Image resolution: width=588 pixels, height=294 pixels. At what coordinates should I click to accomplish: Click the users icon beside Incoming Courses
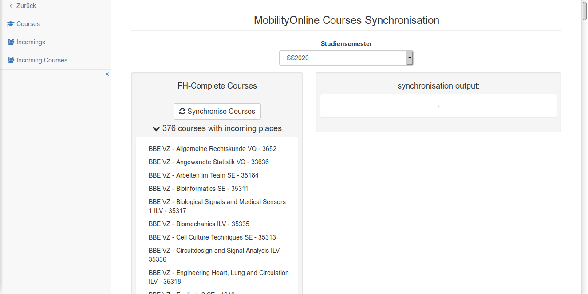[11, 60]
